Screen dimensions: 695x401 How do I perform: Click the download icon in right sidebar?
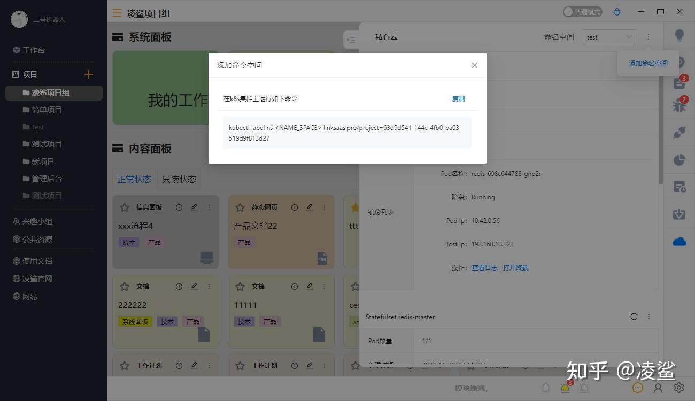pyautogui.click(x=679, y=214)
